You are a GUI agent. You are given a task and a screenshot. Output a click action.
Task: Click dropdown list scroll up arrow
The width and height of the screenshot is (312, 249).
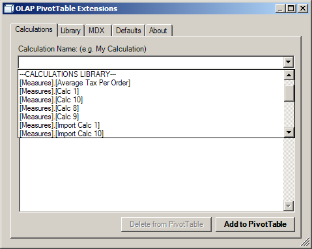coord(289,75)
